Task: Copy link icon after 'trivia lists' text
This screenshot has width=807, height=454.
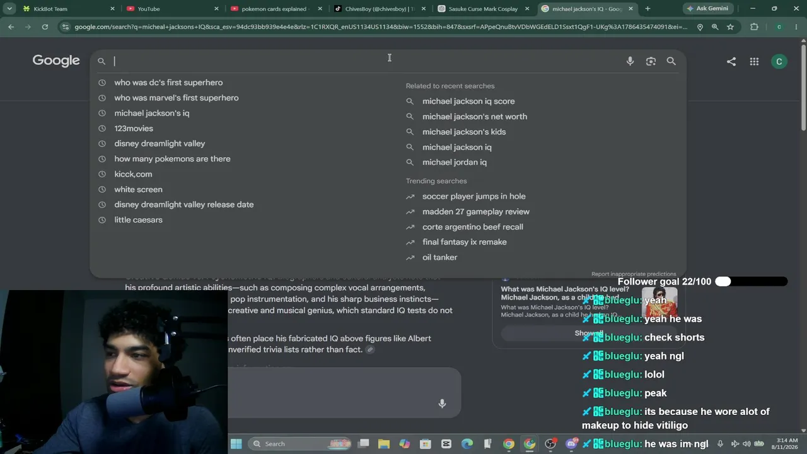Action: (370, 350)
